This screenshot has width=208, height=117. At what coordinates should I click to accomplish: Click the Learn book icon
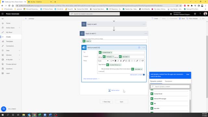coord(3,73)
